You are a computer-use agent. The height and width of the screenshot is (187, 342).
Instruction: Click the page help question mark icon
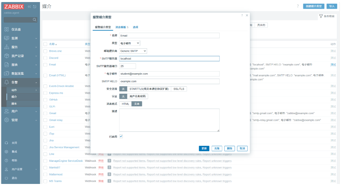pos(298,6)
